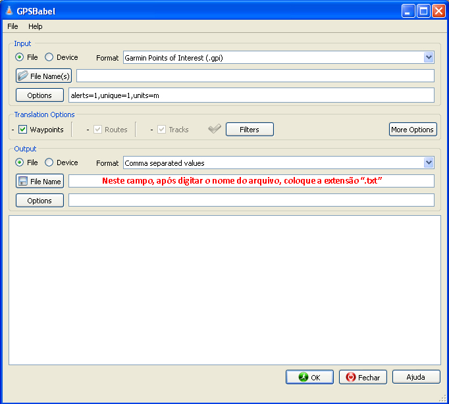The width and height of the screenshot is (449, 404).
Task: Click Garmin Points of Interest format combo box
Action: point(278,57)
